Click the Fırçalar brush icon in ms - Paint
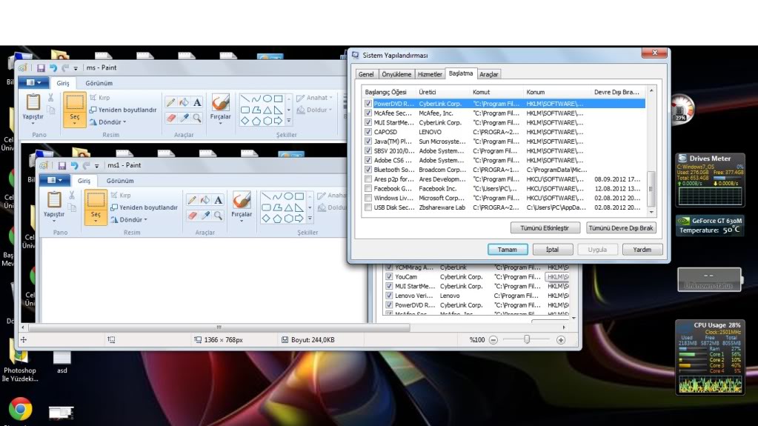Screen dimensions: 758x426 (x=221, y=102)
